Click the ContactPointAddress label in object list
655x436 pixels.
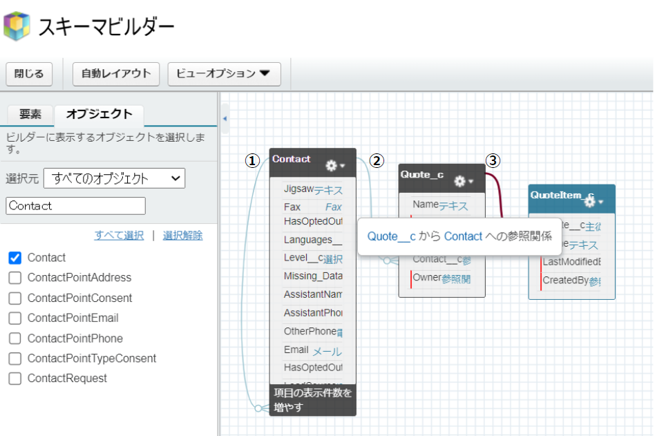pos(79,278)
